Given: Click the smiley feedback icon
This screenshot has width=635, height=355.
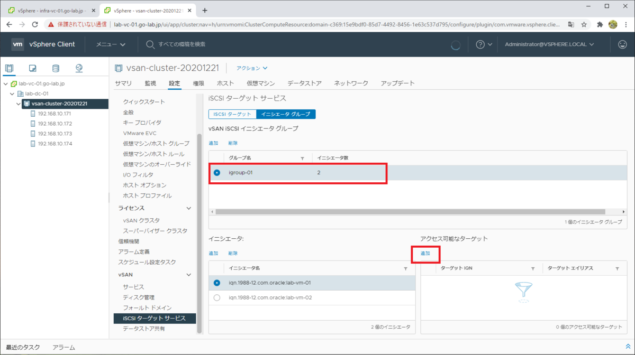Looking at the screenshot, I should (x=622, y=44).
